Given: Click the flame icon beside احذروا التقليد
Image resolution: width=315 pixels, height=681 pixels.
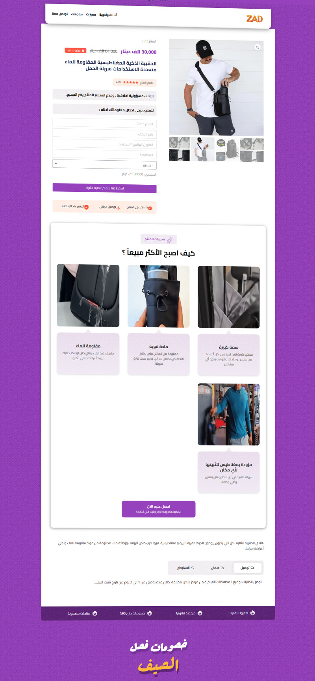Looking at the screenshot, I should coord(253,613).
